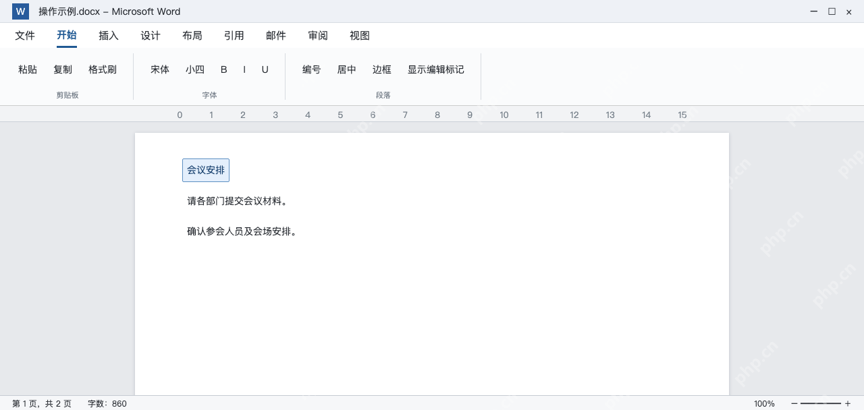
Task: Open the 文件 menu tab
Action: 25,36
